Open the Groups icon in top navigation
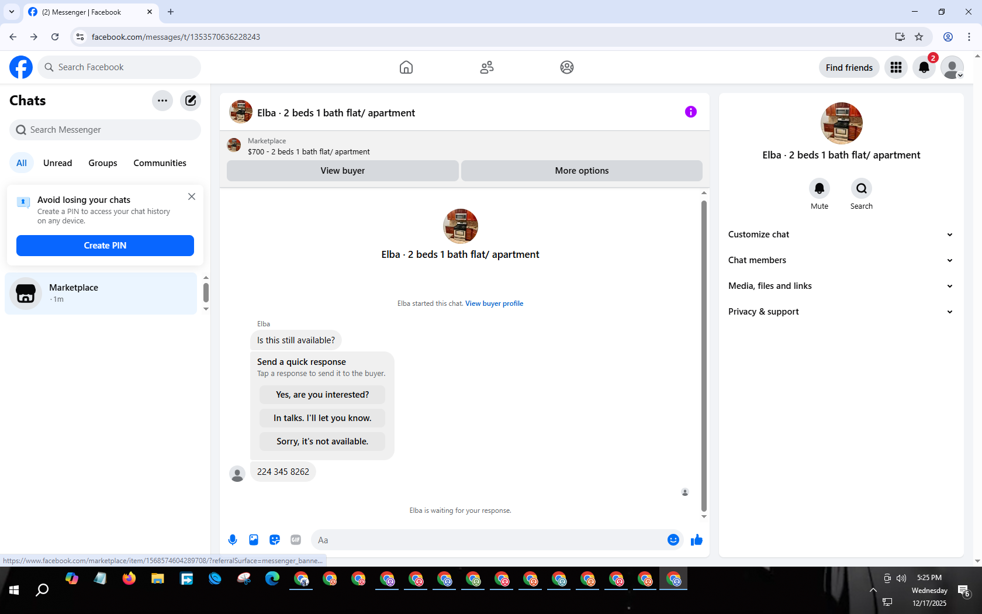Screen dimensions: 982x614 (567, 67)
